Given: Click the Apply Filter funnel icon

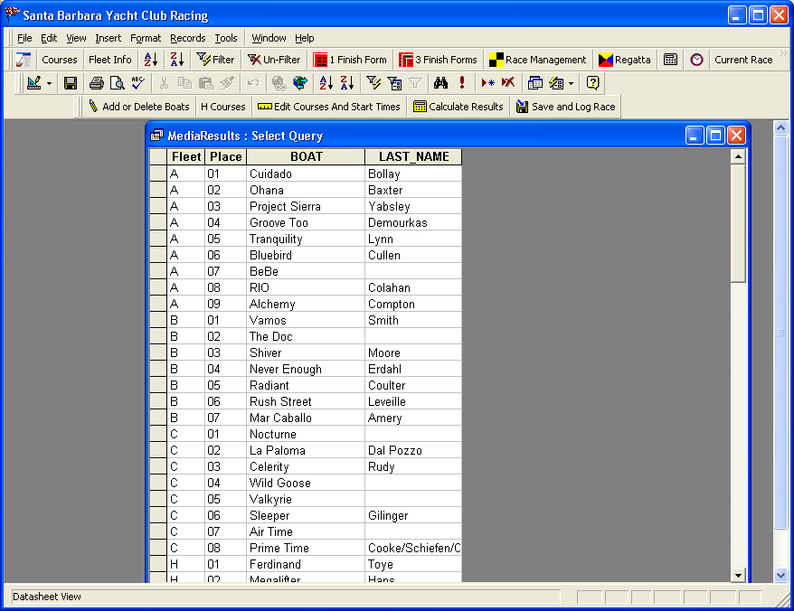Looking at the screenshot, I should pyautogui.click(x=415, y=83).
